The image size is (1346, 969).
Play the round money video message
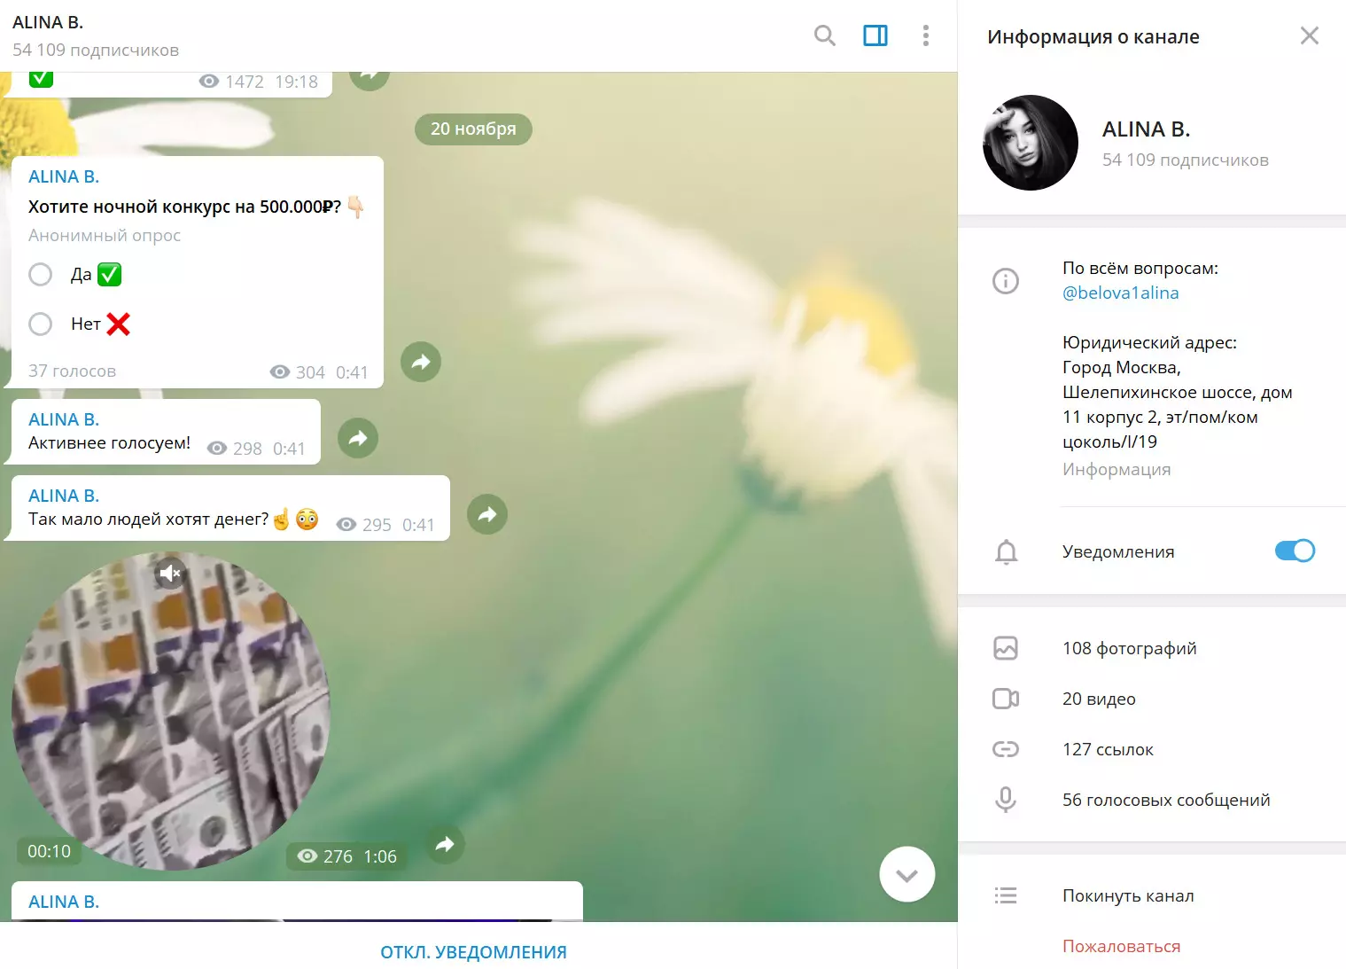171,711
